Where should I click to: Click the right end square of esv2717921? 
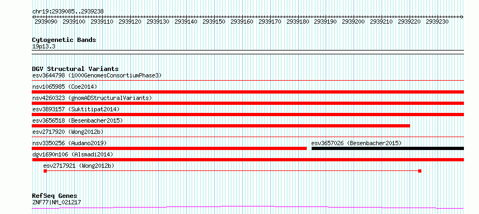(420, 171)
